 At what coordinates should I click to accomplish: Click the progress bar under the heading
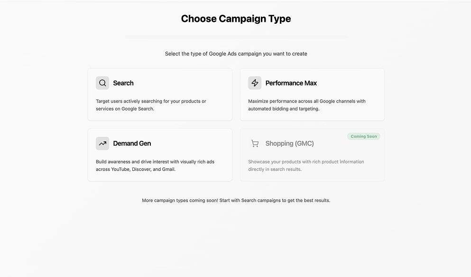[236, 37]
